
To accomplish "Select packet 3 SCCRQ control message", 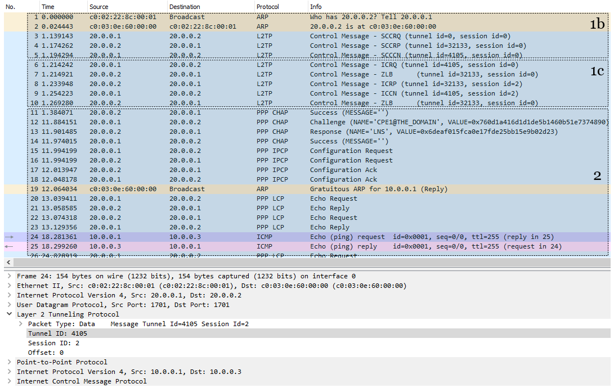I will [x=307, y=36].
